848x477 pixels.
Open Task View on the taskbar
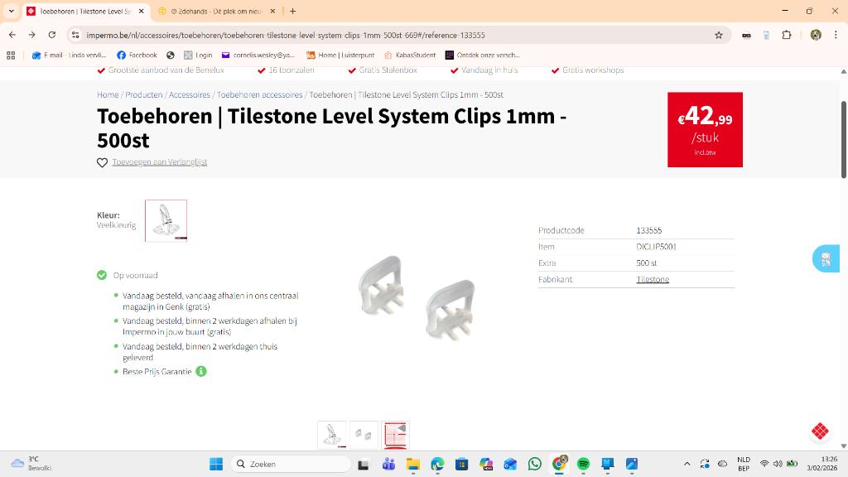click(364, 464)
